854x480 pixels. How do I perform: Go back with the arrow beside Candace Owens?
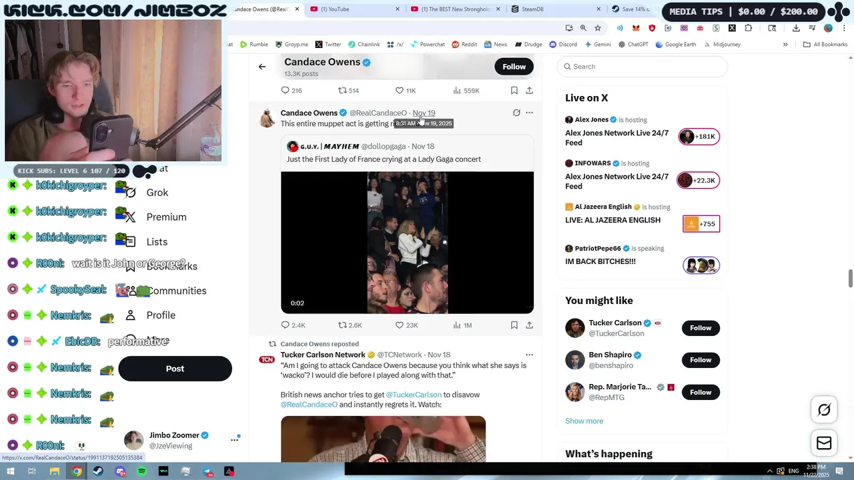[262, 67]
